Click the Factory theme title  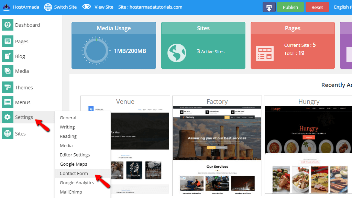click(x=217, y=102)
